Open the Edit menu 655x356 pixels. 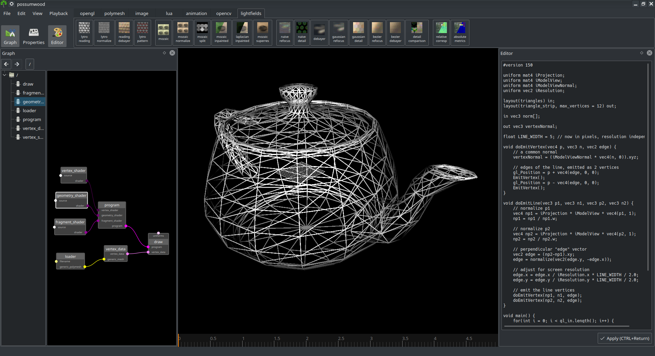tap(21, 13)
